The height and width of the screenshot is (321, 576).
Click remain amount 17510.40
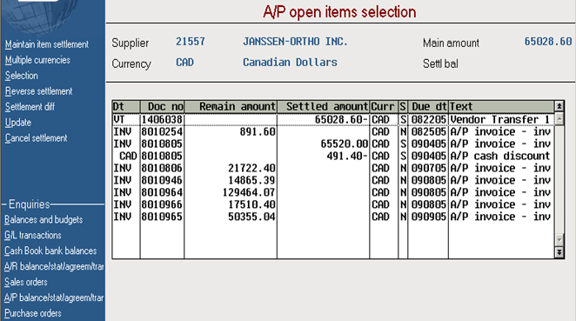(251, 204)
